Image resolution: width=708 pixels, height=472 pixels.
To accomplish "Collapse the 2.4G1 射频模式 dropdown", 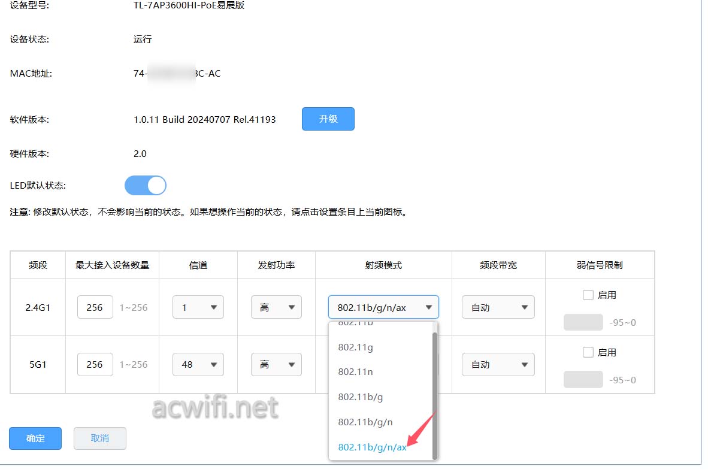I will pyautogui.click(x=383, y=307).
